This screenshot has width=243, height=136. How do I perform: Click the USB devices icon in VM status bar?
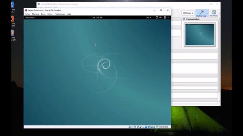click(x=140, y=127)
